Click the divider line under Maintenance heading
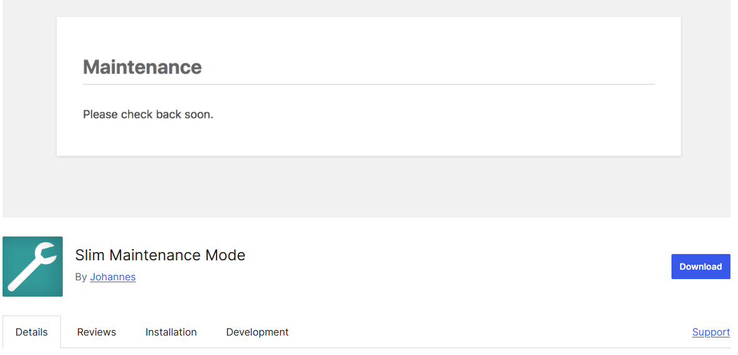The width and height of the screenshot is (738, 355). (368, 85)
